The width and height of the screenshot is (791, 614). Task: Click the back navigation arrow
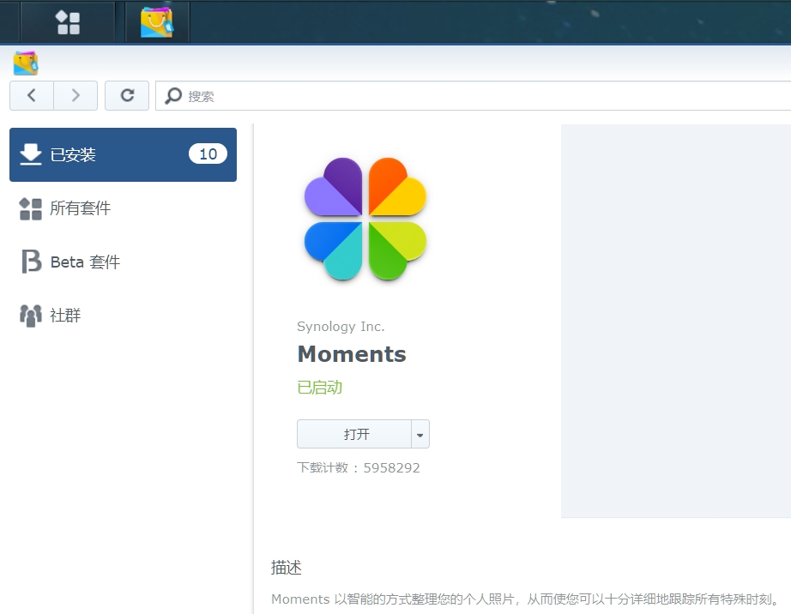click(x=31, y=95)
